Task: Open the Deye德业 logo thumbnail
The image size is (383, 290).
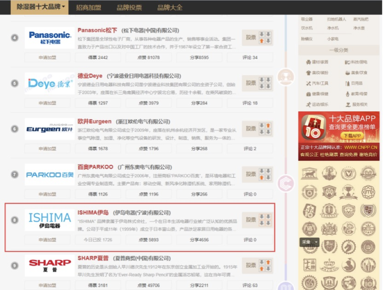Action: pyautogui.click(x=49, y=83)
